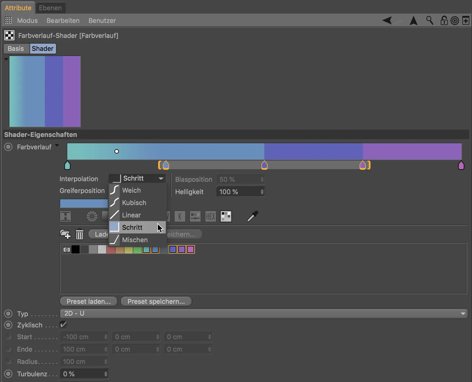Choose Schritt interpolation option
This screenshot has height=382, width=472.
click(x=137, y=228)
